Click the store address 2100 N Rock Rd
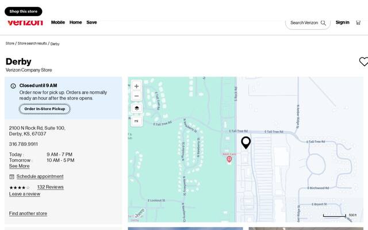 (x=37, y=131)
